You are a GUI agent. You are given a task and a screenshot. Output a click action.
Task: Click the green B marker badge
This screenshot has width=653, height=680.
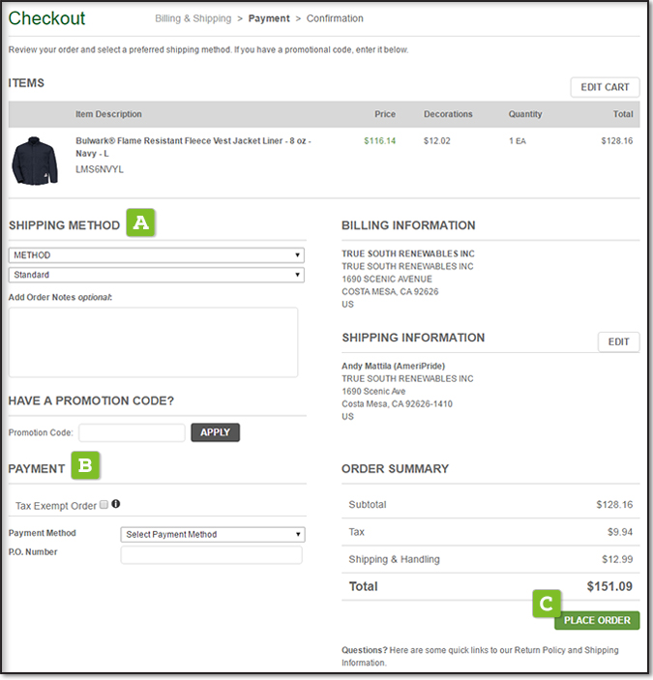point(85,466)
